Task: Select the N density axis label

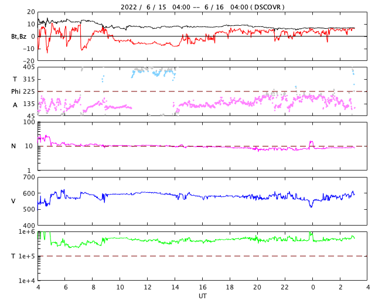Action: (x=13, y=146)
